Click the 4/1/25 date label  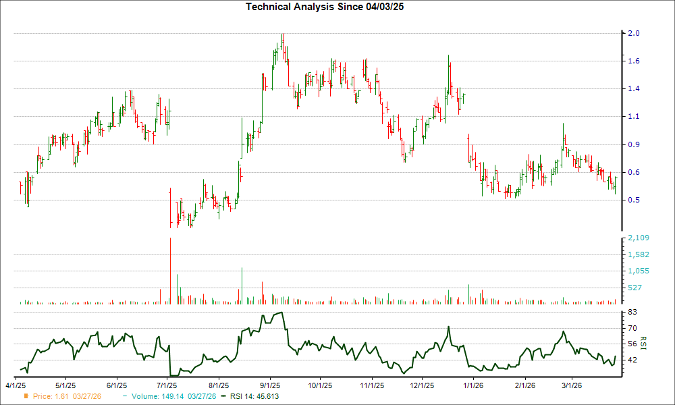[x=15, y=385]
